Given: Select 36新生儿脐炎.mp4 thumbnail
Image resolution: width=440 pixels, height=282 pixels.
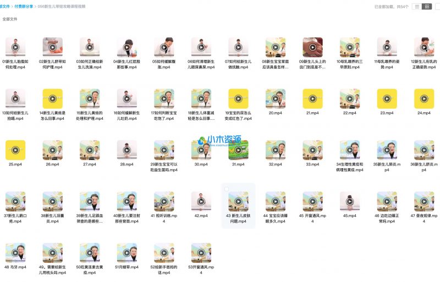Looking at the screenshot, I should tap(424, 150).
